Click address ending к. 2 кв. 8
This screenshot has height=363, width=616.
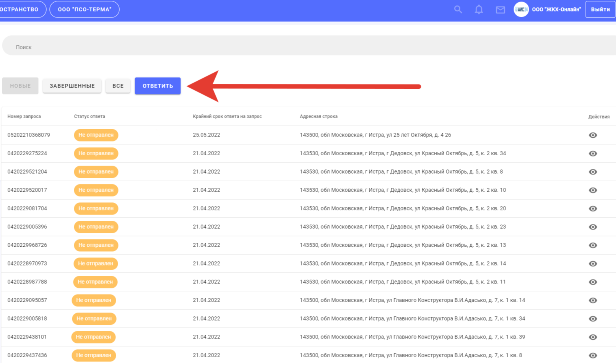coord(401,172)
